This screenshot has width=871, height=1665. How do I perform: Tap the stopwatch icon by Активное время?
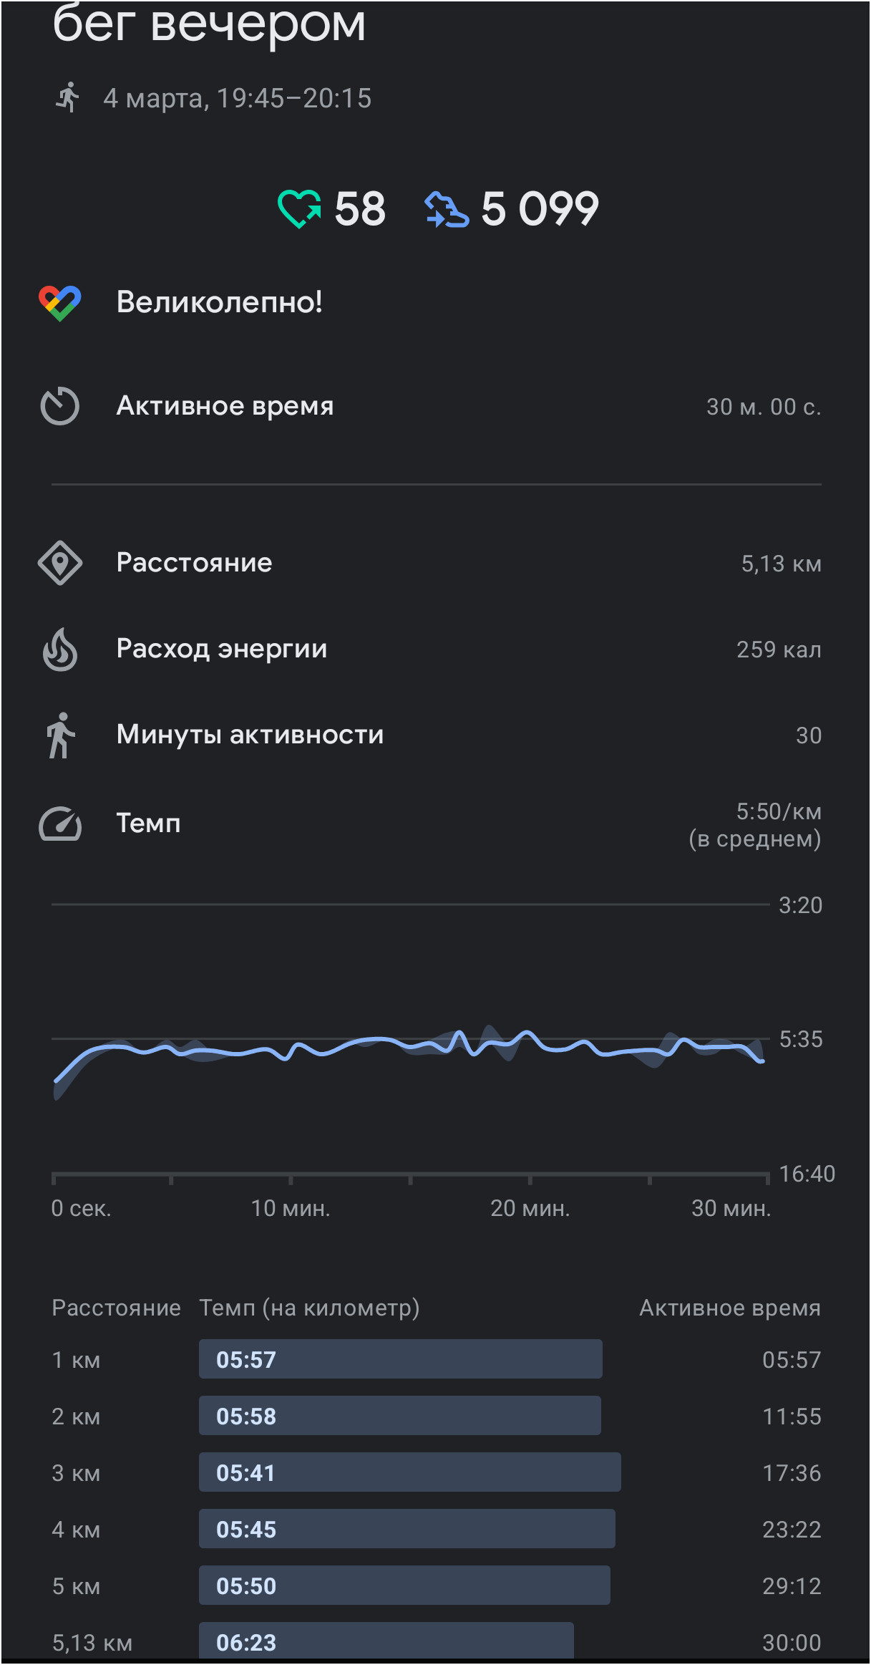pos(60,406)
